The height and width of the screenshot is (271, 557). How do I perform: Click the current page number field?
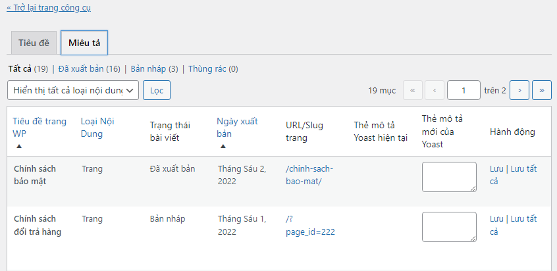[x=464, y=90]
